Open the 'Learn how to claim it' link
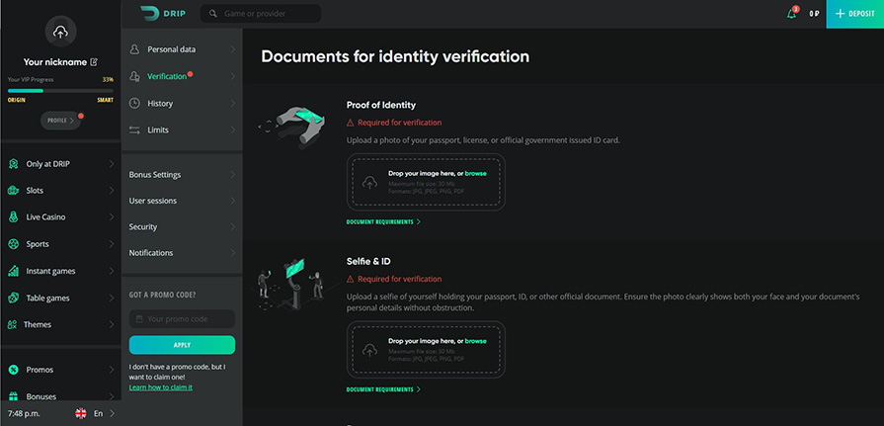The height and width of the screenshot is (426, 884). coord(161,387)
